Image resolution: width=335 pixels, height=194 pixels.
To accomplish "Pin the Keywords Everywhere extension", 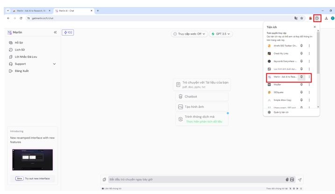I will click(x=301, y=61).
